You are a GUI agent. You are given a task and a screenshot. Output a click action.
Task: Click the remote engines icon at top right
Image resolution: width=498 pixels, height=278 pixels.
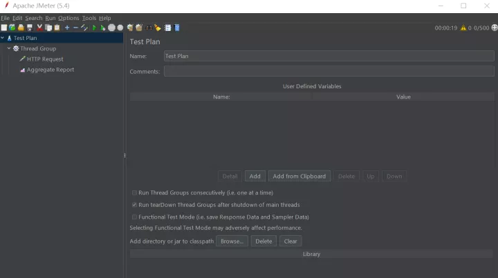494,28
